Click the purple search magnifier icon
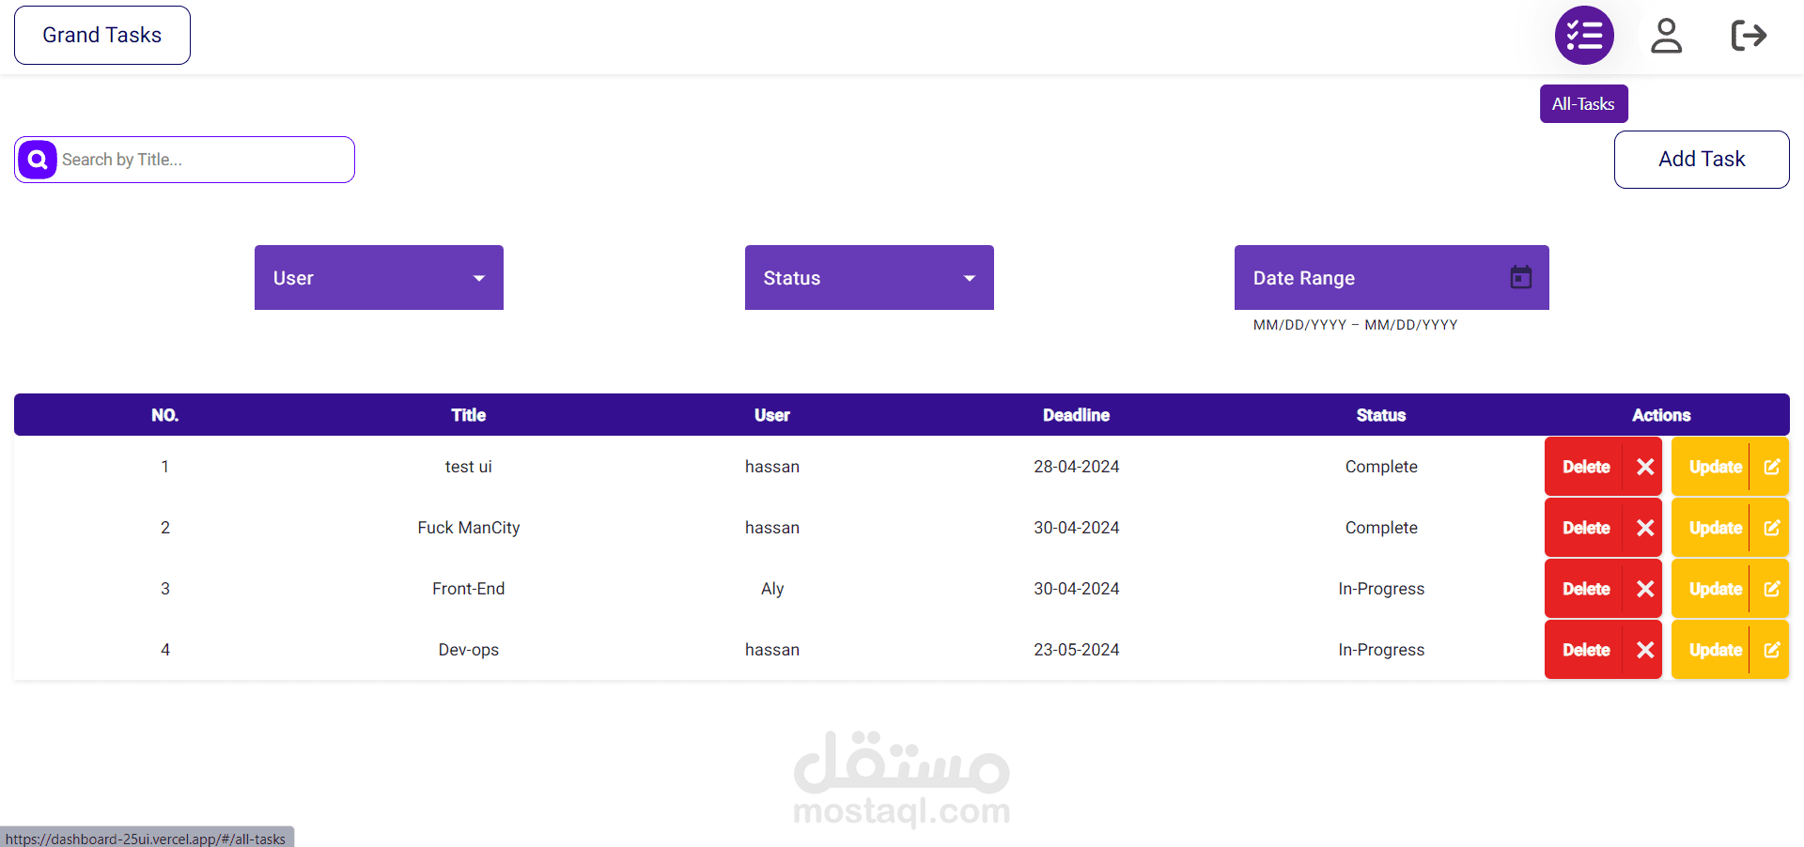 pyautogui.click(x=38, y=160)
